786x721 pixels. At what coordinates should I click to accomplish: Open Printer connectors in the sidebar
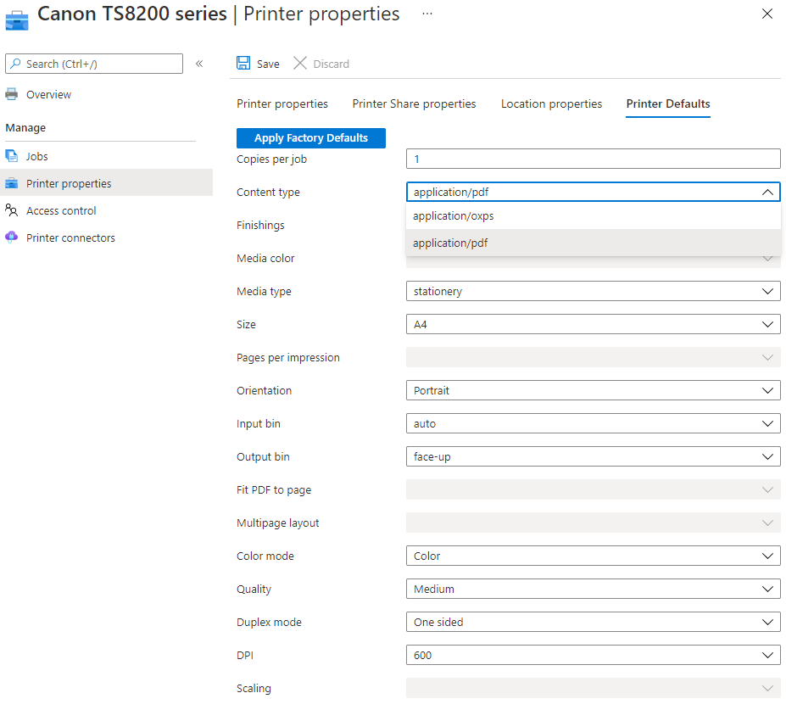70,238
